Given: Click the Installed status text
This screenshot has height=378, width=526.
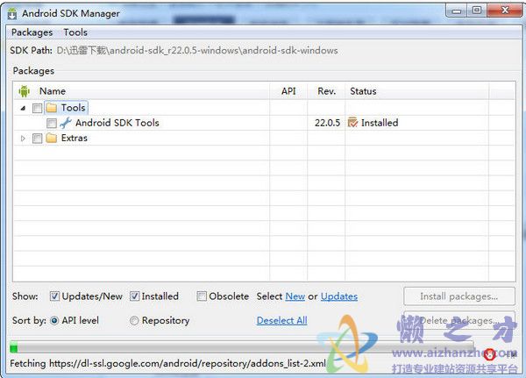Looking at the screenshot, I should tap(380, 123).
